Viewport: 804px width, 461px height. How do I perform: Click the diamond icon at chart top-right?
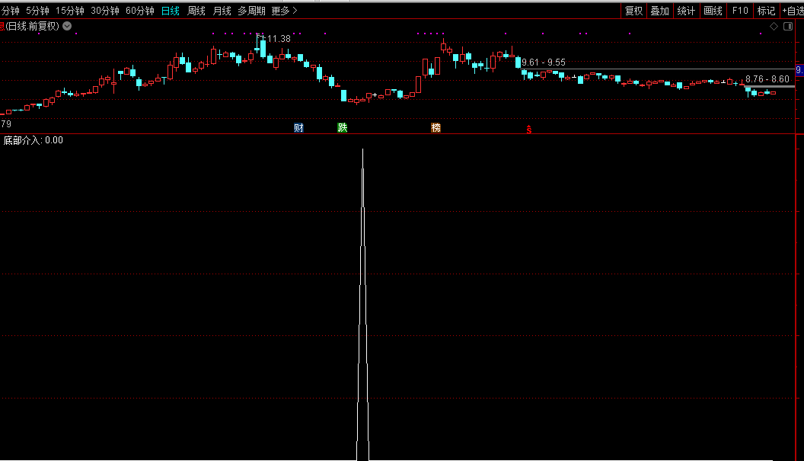coord(774,26)
